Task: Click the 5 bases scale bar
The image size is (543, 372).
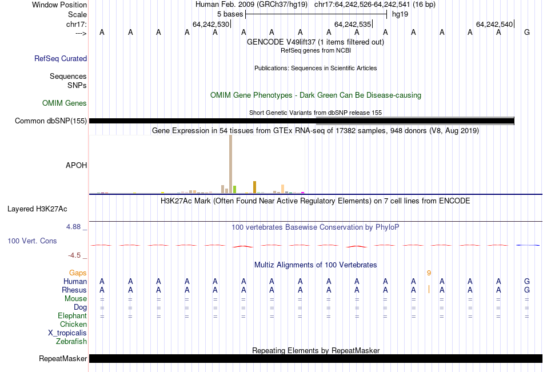Action: [x=316, y=14]
